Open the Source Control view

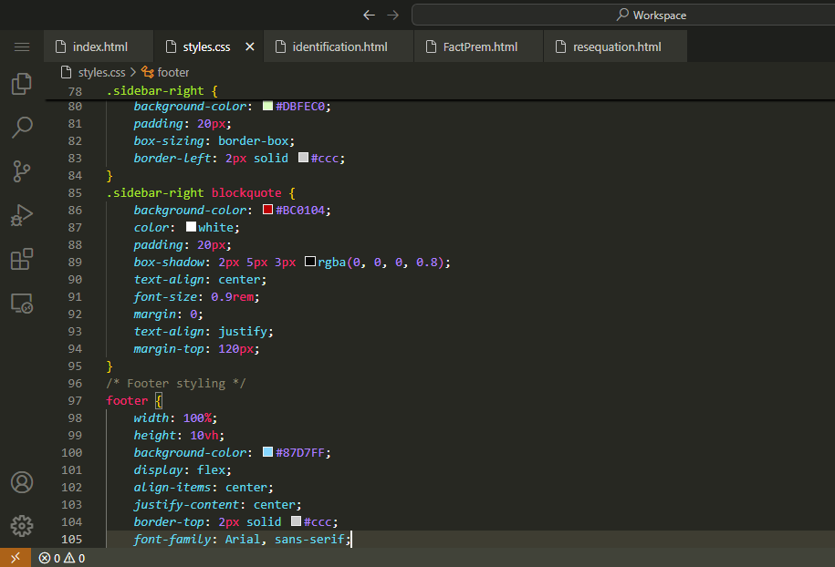point(22,170)
